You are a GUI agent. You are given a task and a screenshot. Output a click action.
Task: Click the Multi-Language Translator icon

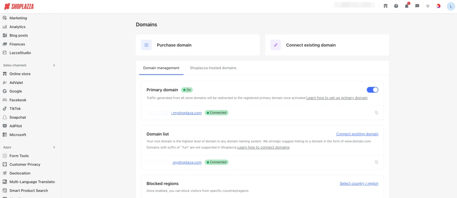tap(5, 182)
